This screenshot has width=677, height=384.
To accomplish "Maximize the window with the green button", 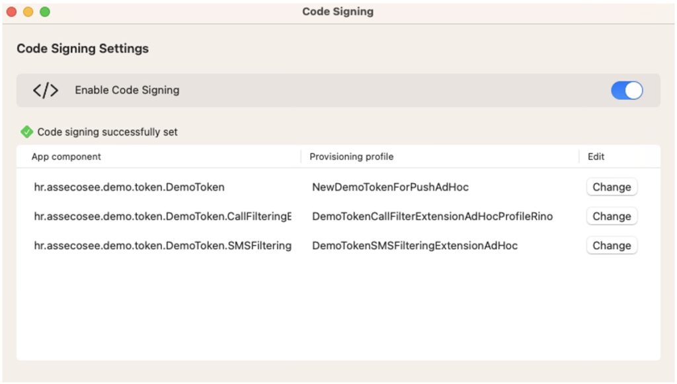I will [x=44, y=12].
